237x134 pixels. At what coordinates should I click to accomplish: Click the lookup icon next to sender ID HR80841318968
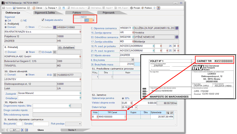click(x=55, y=27)
